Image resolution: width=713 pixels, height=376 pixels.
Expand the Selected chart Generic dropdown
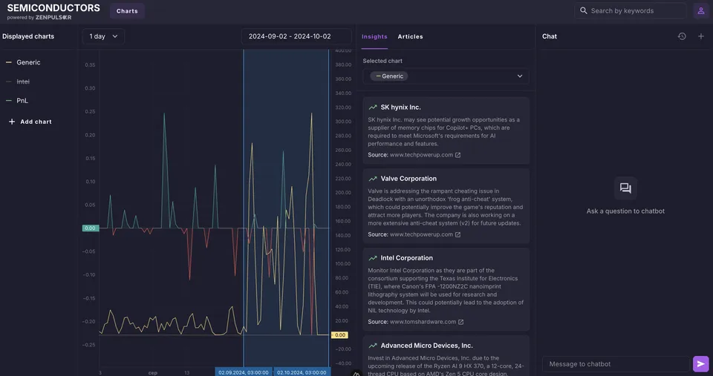[446, 76]
